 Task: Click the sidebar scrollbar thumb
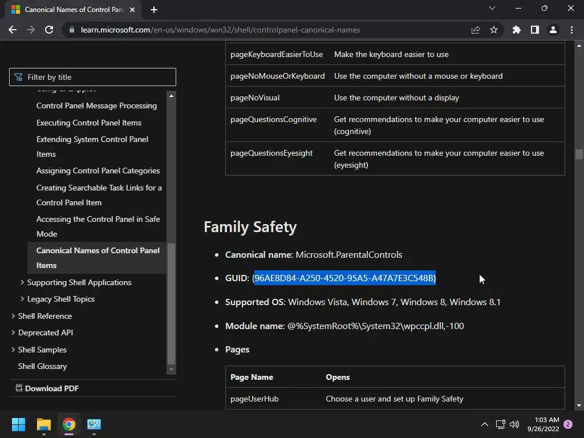[x=171, y=303]
